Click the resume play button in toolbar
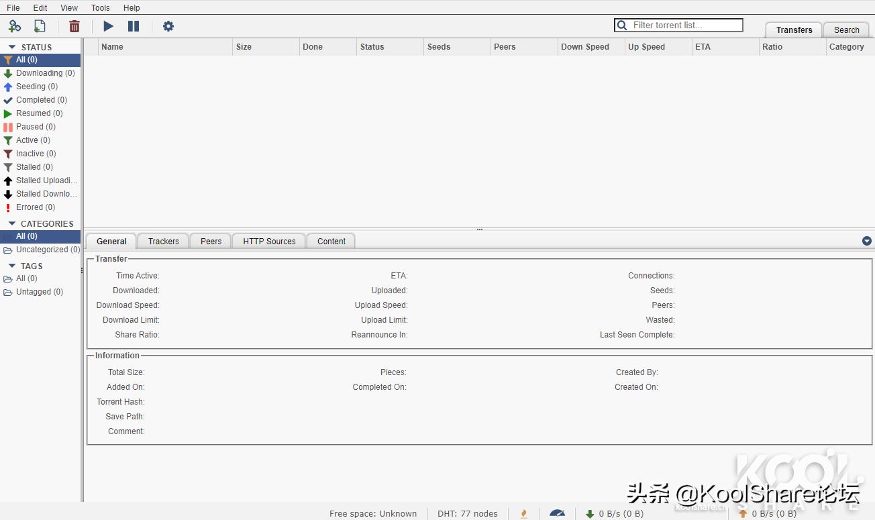Viewport: 875px width, 520px height. (108, 26)
